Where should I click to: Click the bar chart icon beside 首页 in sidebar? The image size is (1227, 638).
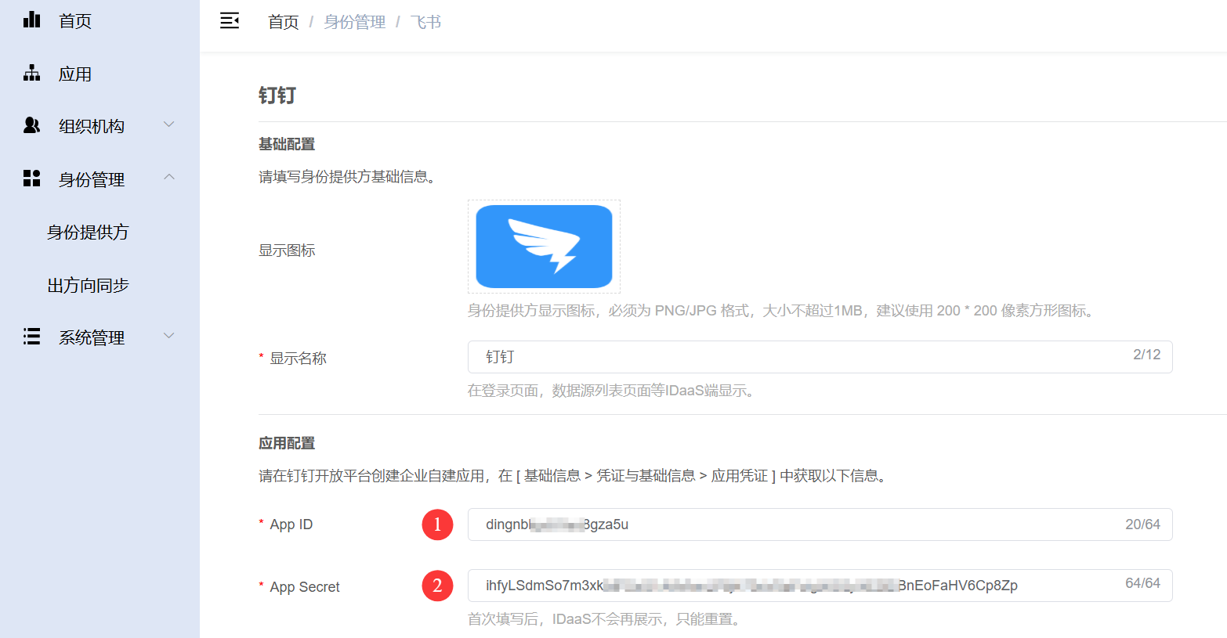[x=31, y=20]
